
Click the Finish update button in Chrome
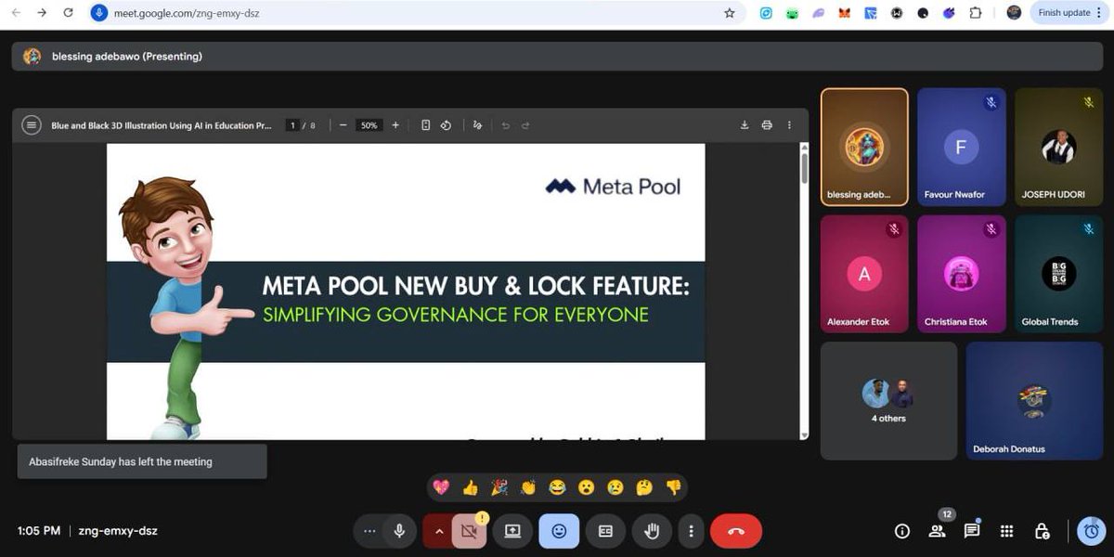pos(1069,13)
